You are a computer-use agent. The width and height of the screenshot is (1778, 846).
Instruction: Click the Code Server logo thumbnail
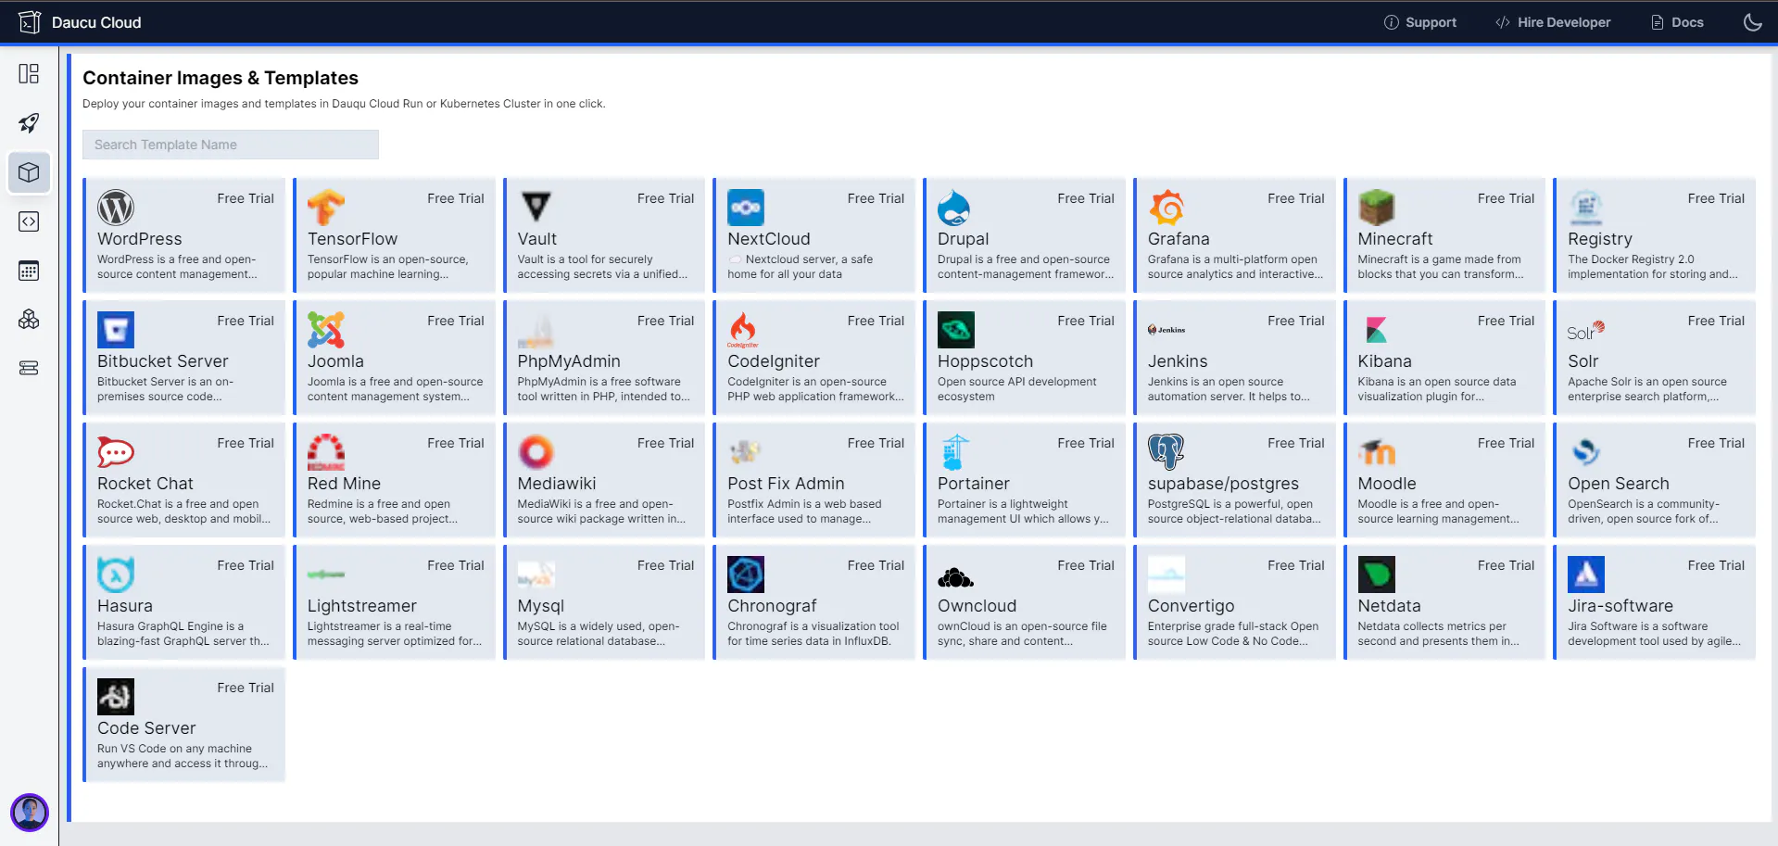pos(116,697)
